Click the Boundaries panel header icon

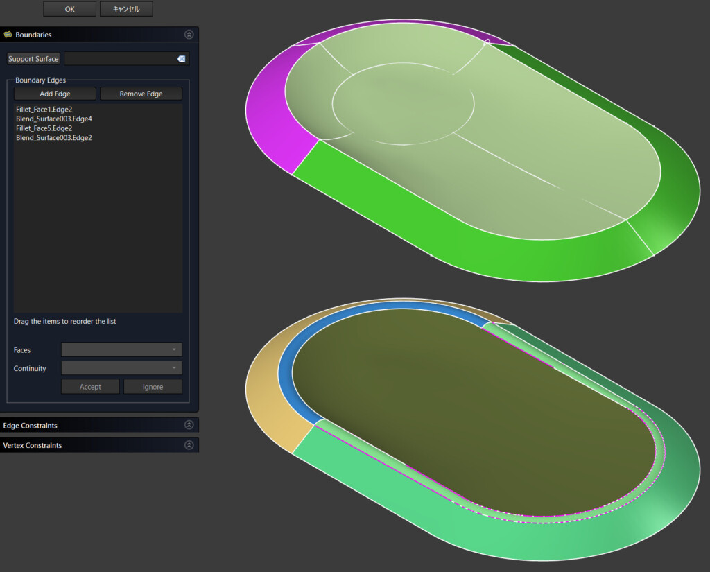(x=8, y=35)
